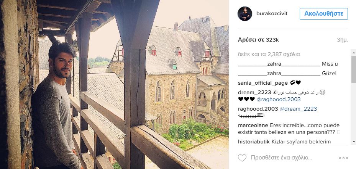The width and height of the screenshot is (356, 169).
Task: Open commenter historiabutik profile
Action: (x=254, y=142)
